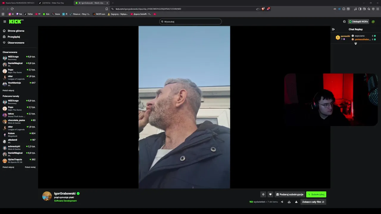Toggle the browser sidebar panel icon
The width and height of the screenshot is (381, 214).
(360, 9)
